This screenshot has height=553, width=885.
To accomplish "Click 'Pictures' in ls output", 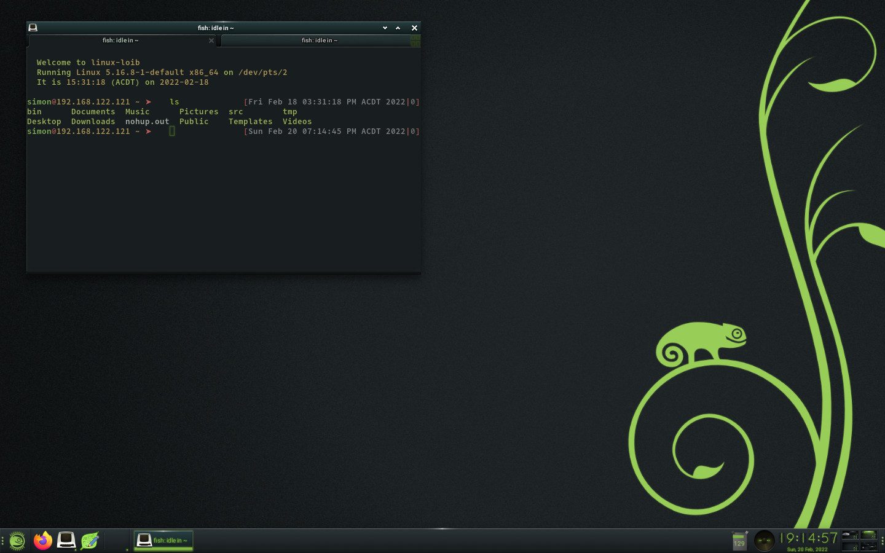I will [x=199, y=112].
